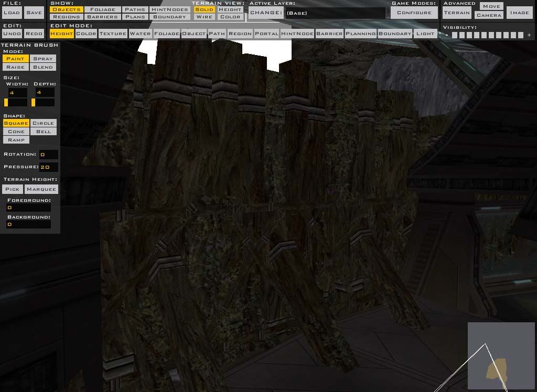537x392 pixels.
Task: Open Game Modes Configure
Action: click(x=414, y=13)
